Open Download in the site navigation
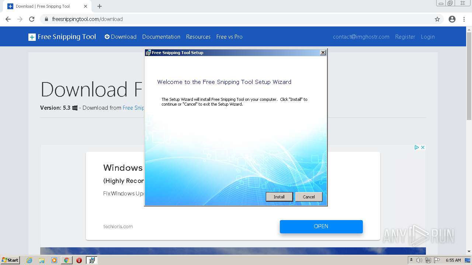The width and height of the screenshot is (472, 265). tap(121, 37)
